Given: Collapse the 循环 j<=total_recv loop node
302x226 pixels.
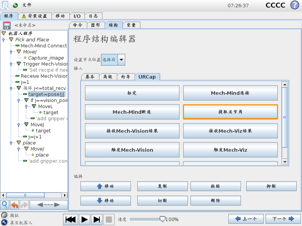Looking at the screenshot, I should pos(19,88).
